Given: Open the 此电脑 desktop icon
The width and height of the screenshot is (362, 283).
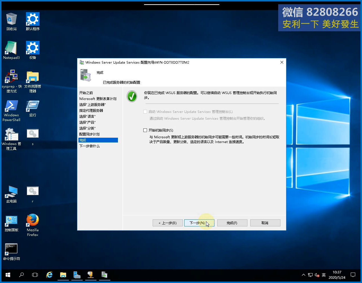Looking at the screenshot, I should [11, 195].
